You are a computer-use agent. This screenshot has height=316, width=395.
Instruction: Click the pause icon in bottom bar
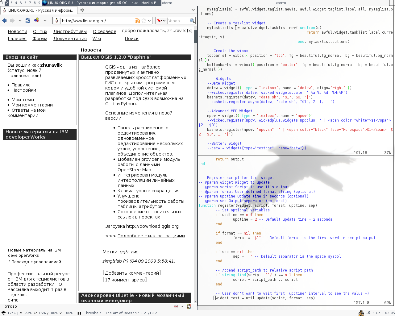tap(79, 313)
